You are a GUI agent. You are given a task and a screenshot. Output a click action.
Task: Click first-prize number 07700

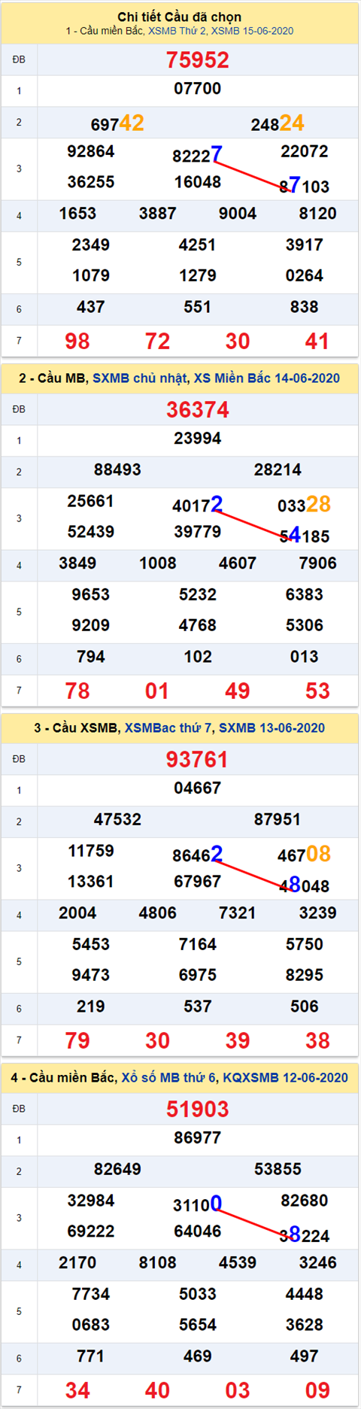[x=198, y=89]
